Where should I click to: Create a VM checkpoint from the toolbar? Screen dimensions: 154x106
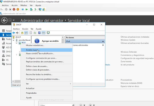point(31,9)
